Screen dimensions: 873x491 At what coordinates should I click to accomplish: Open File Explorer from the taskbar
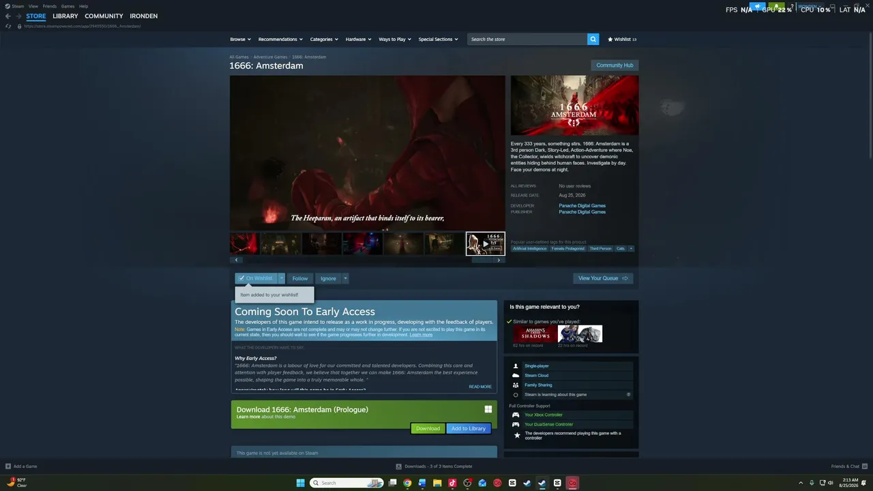(x=437, y=483)
